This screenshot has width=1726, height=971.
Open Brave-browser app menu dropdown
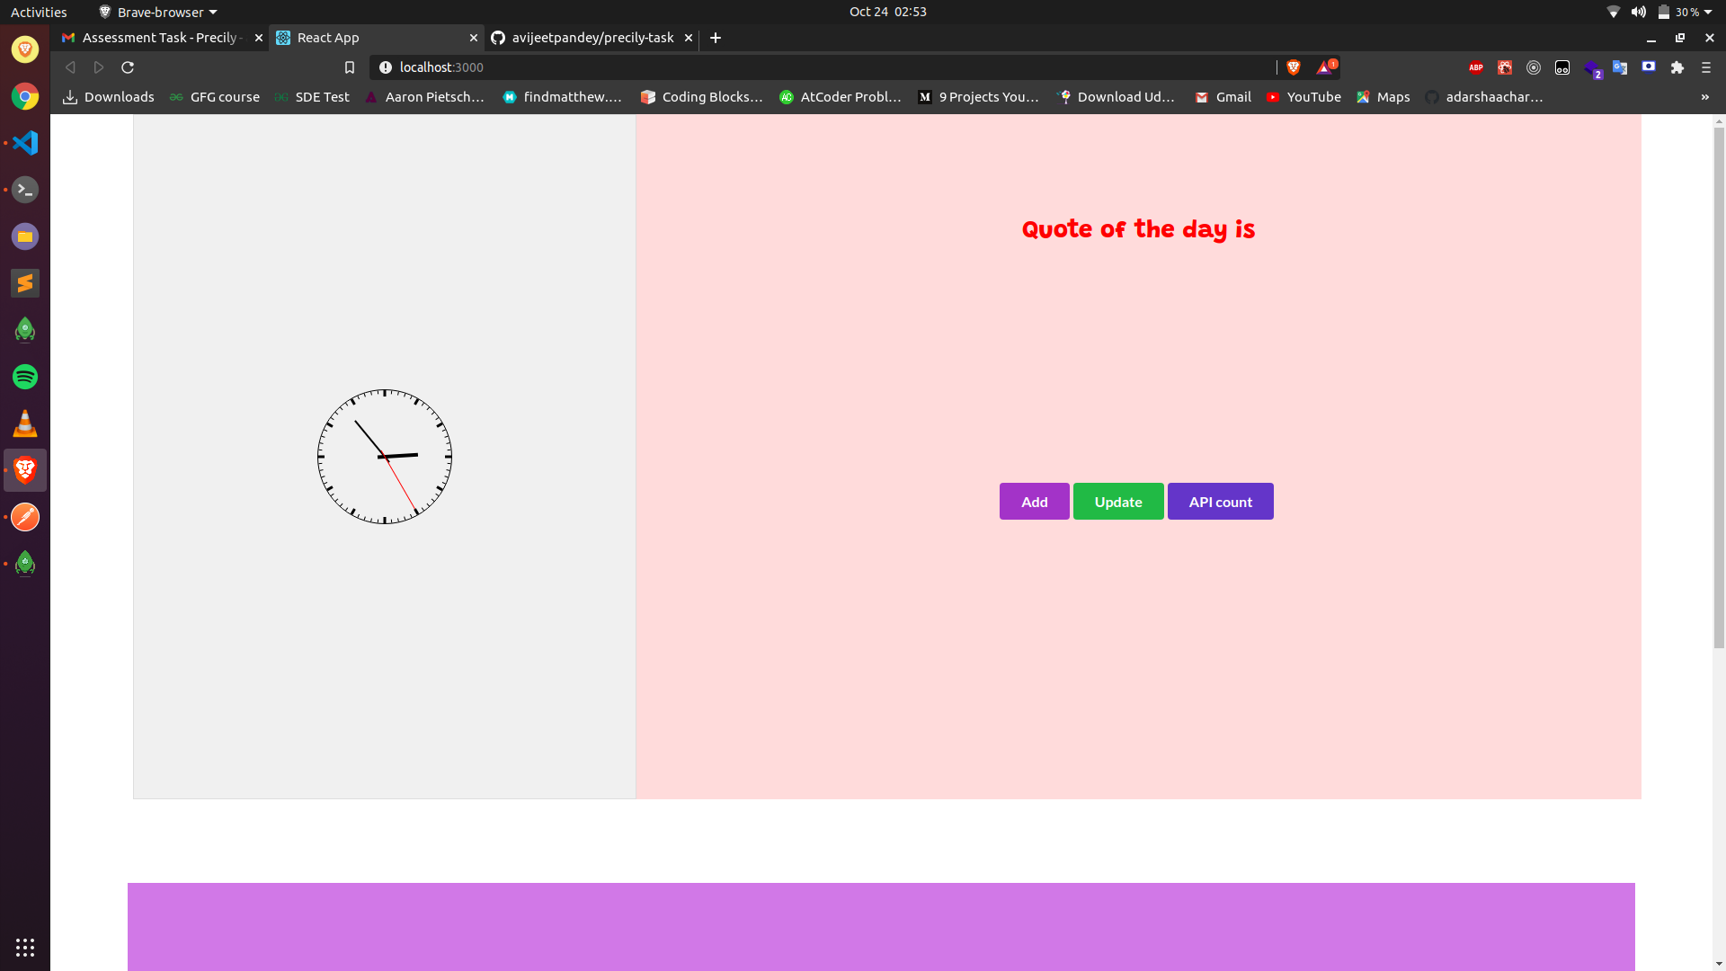coord(159,12)
